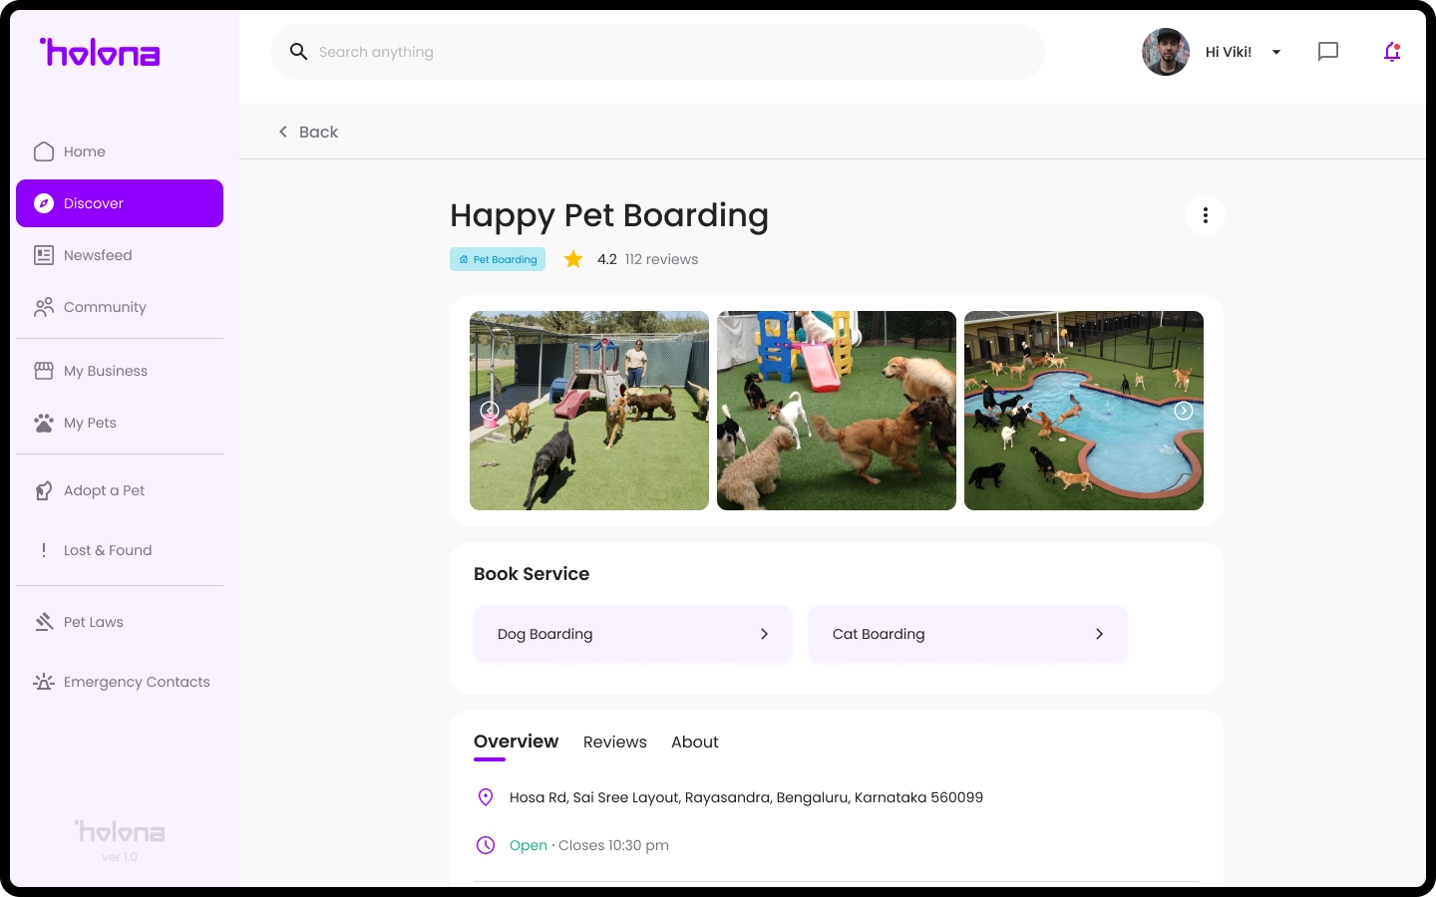The image size is (1436, 897).
Task: Open My Business in sidebar
Action: pyautogui.click(x=120, y=371)
